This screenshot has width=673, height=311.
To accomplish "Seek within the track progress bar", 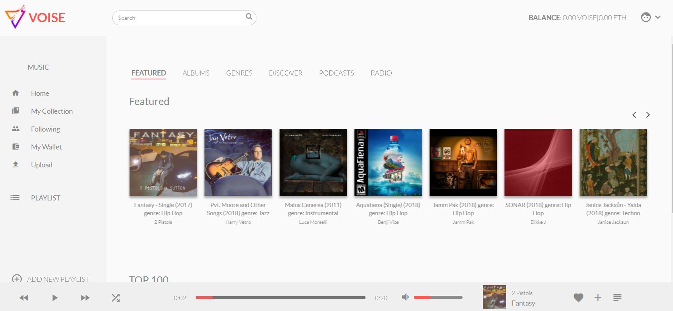I will coord(281,298).
